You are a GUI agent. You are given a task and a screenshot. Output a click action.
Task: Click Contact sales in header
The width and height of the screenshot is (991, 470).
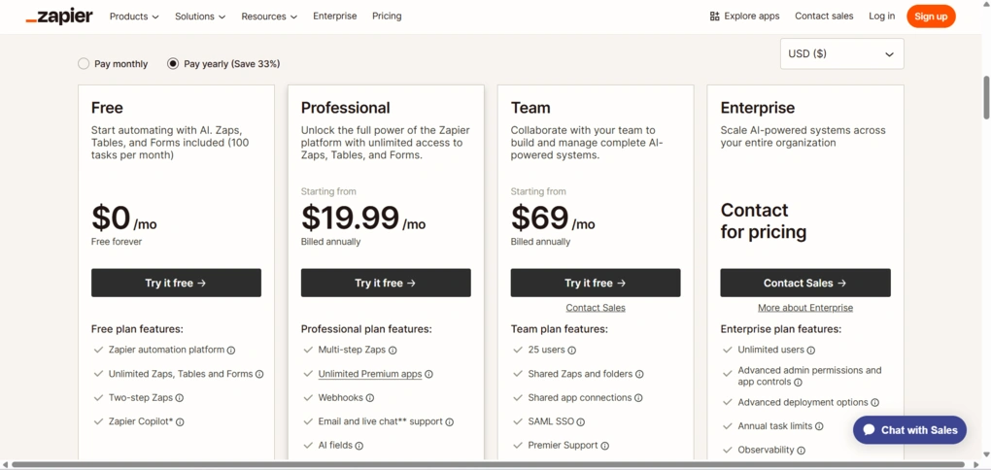824,17
